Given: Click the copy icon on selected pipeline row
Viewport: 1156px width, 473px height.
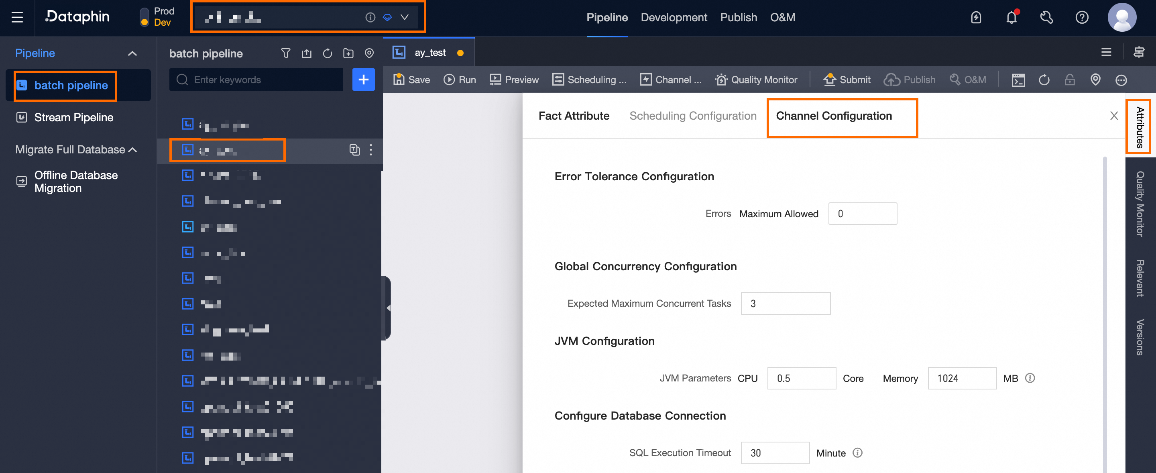Looking at the screenshot, I should pyautogui.click(x=354, y=150).
